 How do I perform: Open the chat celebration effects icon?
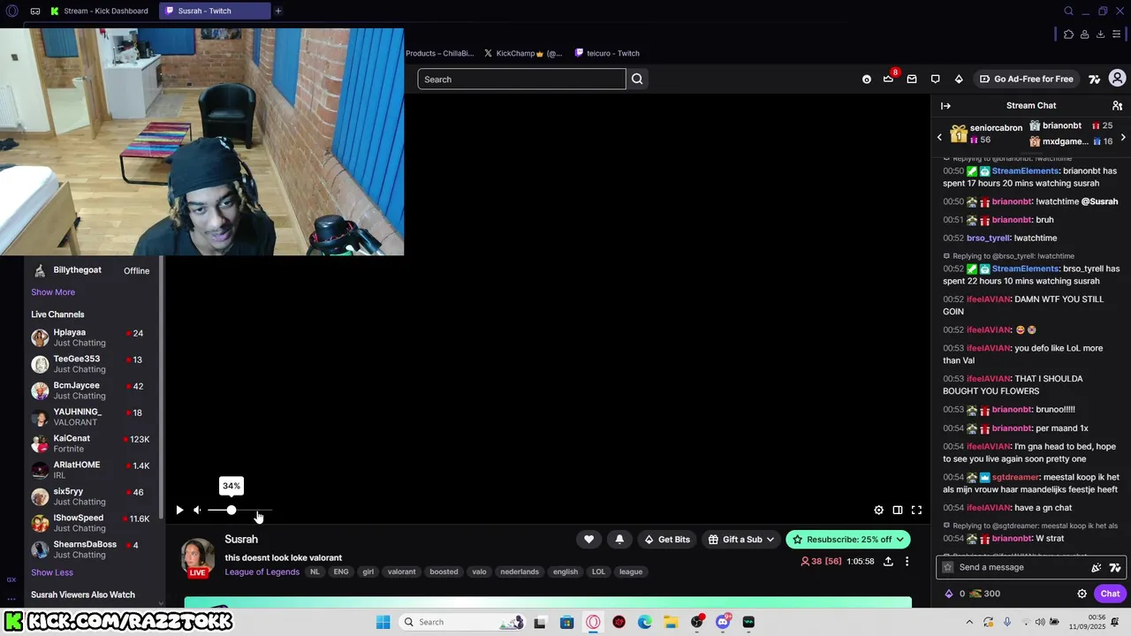(x=1097, y=567)
